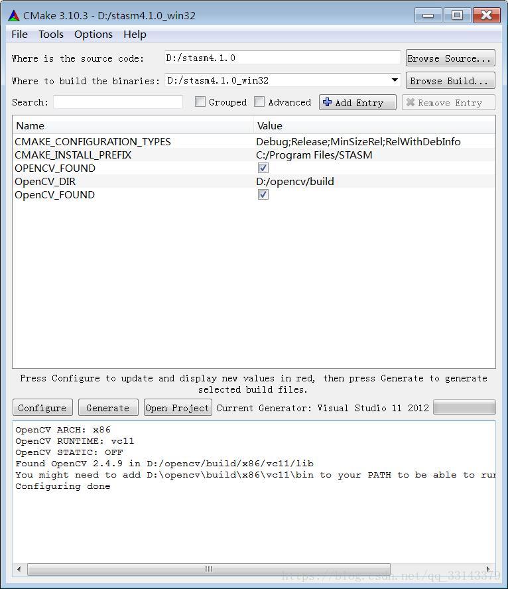Click the output scrollbar right arrow

488,569
